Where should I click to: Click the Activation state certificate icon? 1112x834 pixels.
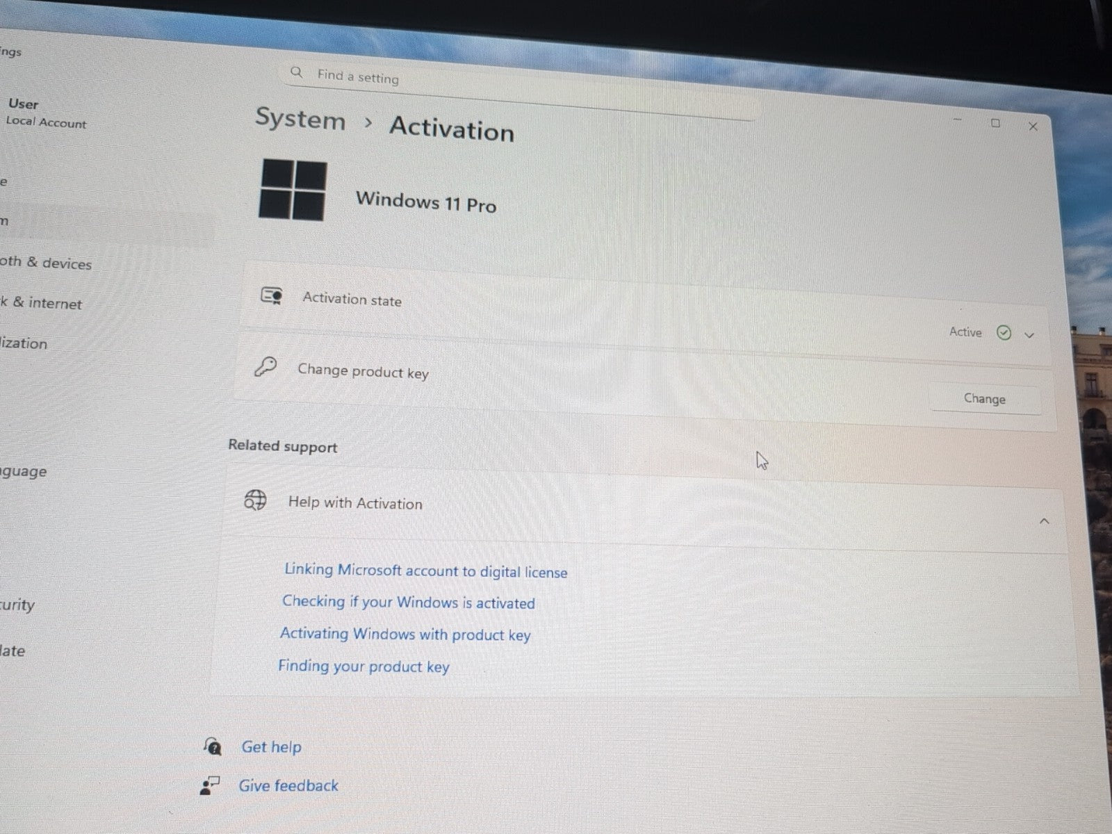pyautogui.click(x=271, y=297)
